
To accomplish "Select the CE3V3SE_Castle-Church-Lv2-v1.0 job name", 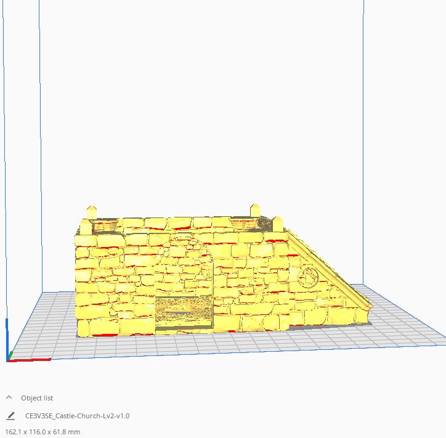I will (x=77, y=416).
